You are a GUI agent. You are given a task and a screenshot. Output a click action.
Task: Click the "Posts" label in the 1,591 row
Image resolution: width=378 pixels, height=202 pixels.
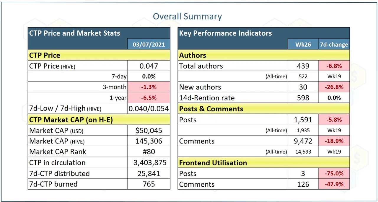pyautogui.click(x=188, y=120)
